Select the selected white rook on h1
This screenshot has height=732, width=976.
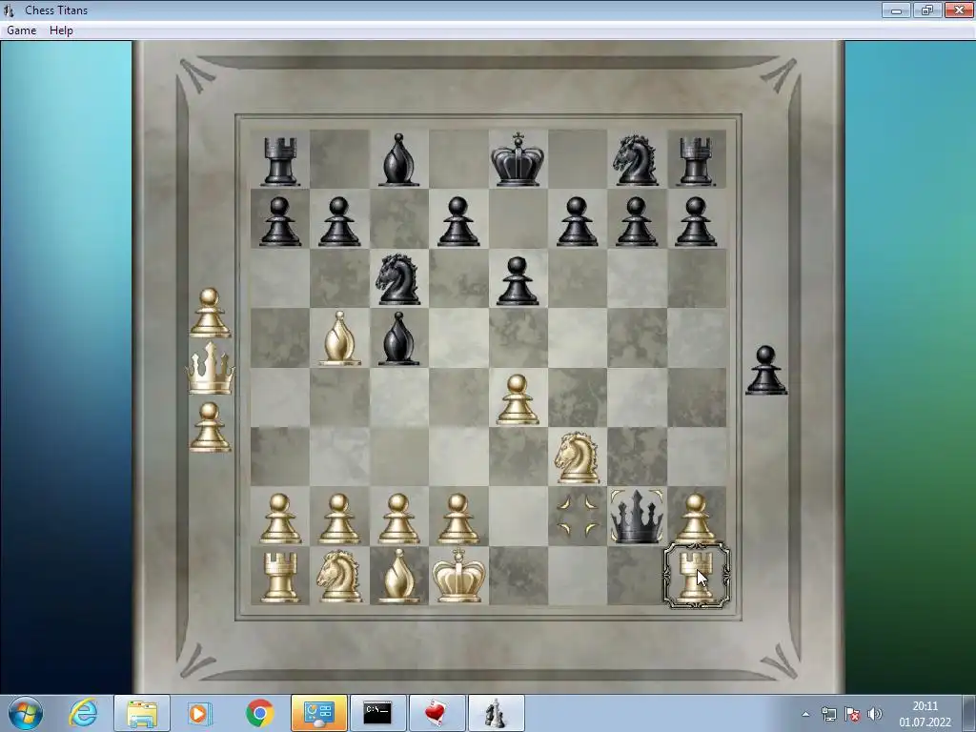pos(696,577)
